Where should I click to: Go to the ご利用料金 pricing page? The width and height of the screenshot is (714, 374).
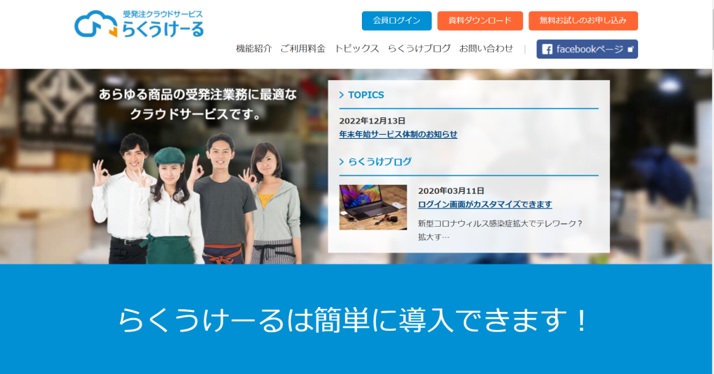(x=303, y=49)
